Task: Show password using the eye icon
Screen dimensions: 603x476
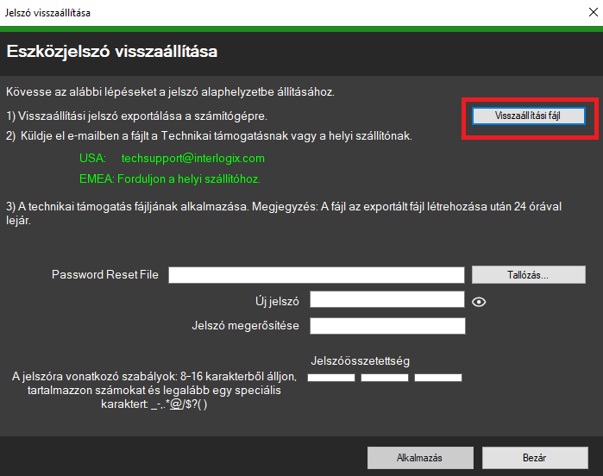Action: point(479,302)
